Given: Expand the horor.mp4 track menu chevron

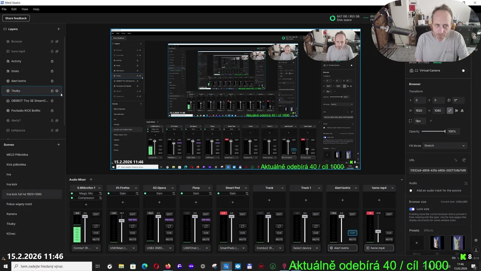Looking at the screenshot, I should point(392,188).
